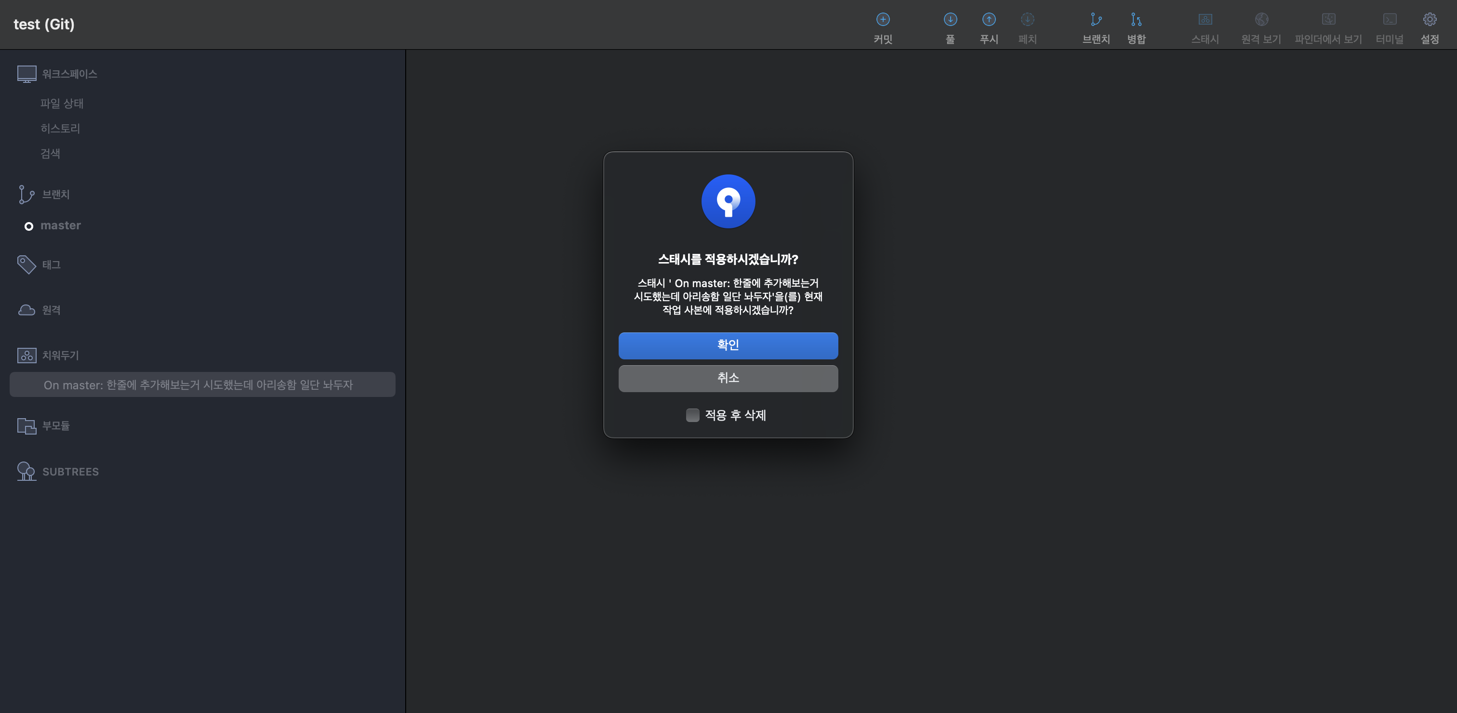The height and width of the screenshot is (713, 1457).
Task: Click the 풀 (Pull) toolbar icon
Action: tap(950, 20)
